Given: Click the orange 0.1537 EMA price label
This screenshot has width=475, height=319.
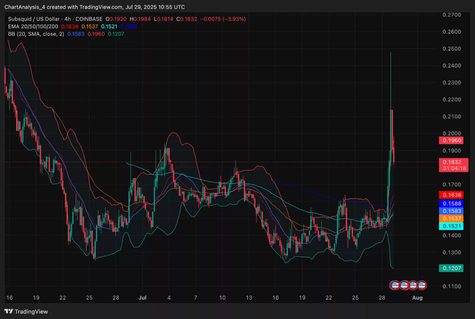Looking at the screenshot, I should [452, 219].
